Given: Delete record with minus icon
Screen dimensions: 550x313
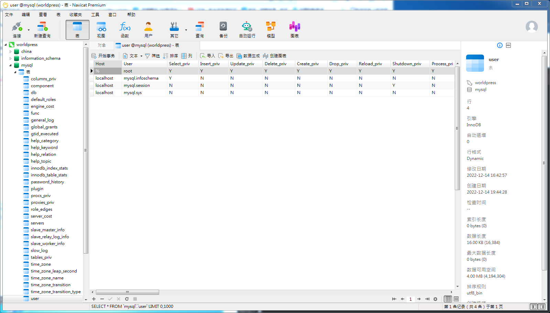Looking at the screenshot, I should point(102,299).
